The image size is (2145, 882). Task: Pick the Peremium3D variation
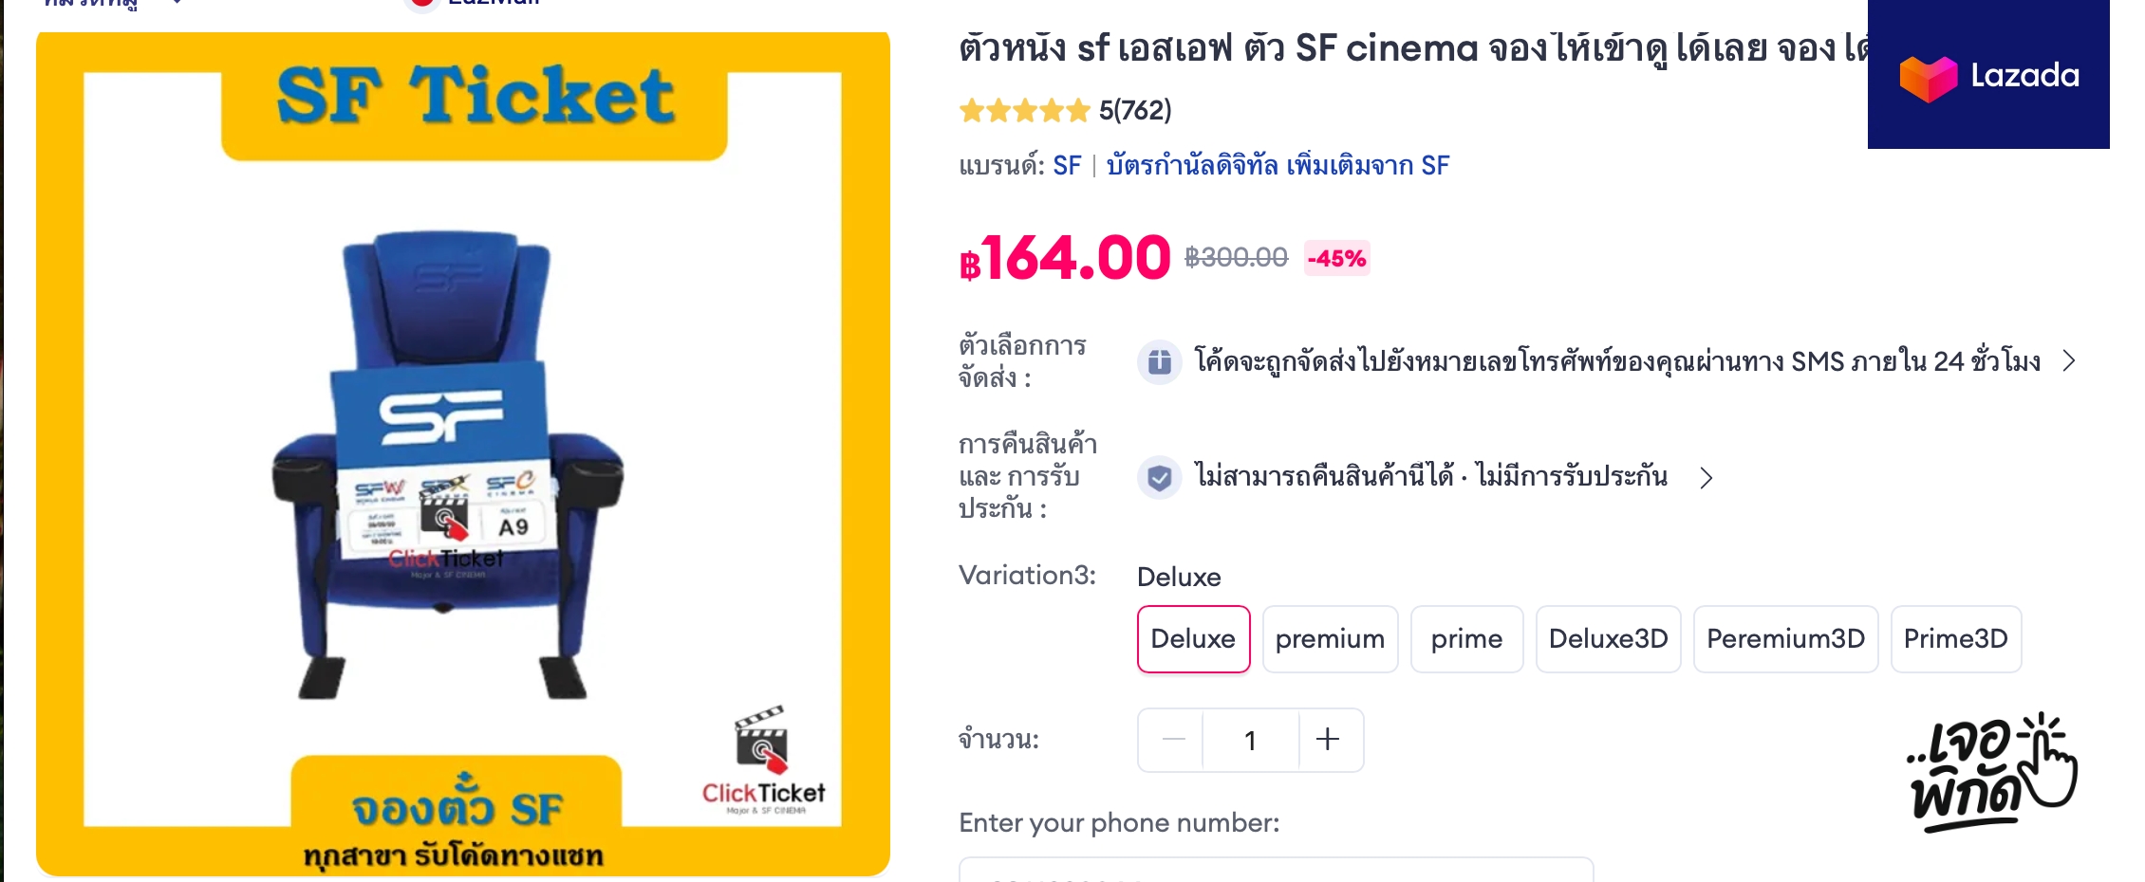tap(1785, 639)
